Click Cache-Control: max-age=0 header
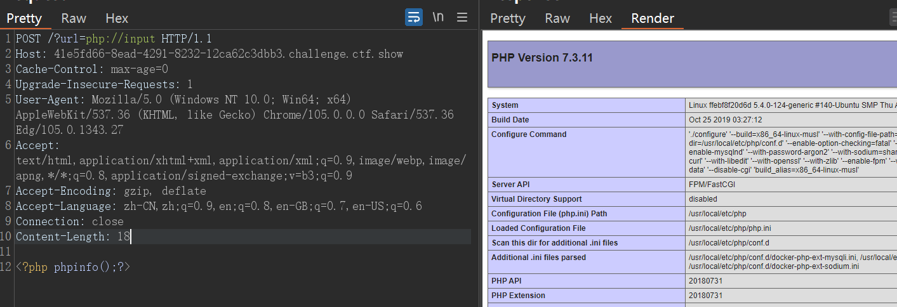The height and width of the screenshot is (307, 897). pyautogui.click(x=92, y=69)
